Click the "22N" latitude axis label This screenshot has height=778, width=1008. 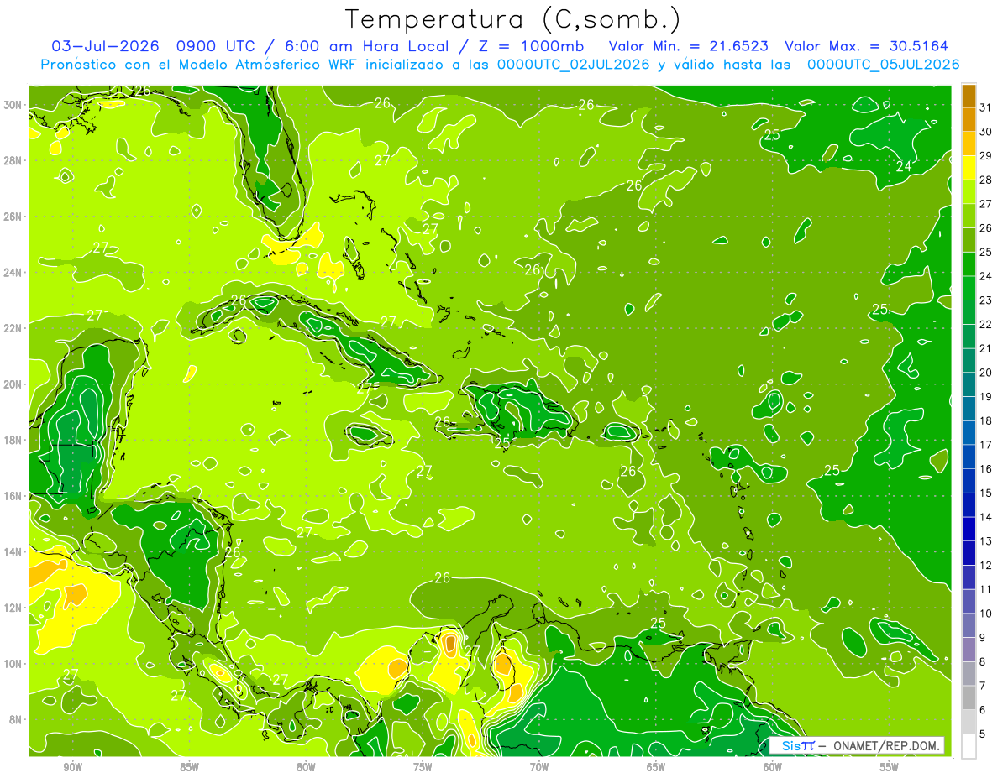pos(14,328)
